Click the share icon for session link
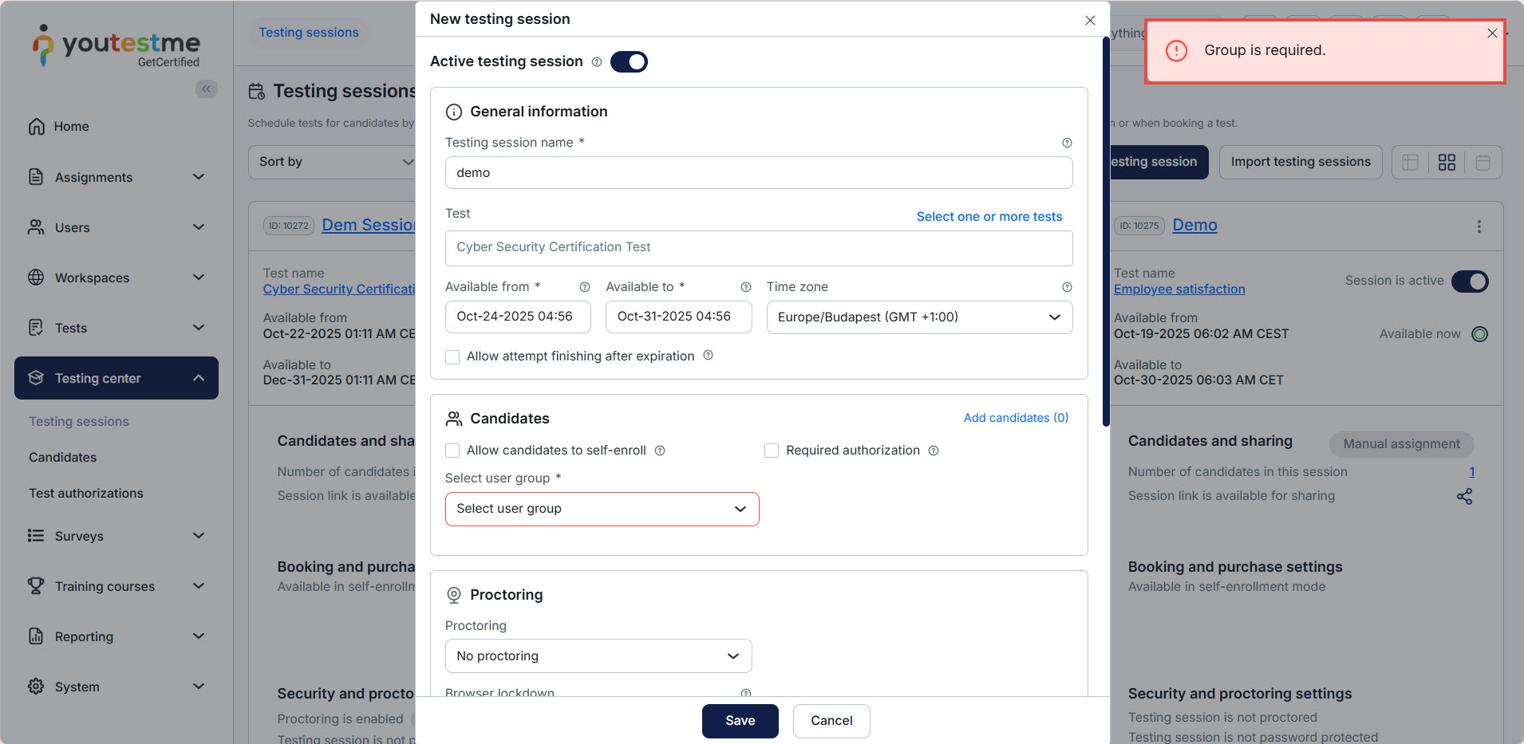The image size is (1524, 744). pos(1464,496)
